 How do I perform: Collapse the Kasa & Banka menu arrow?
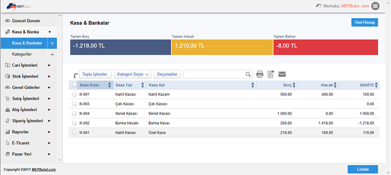click(x=49, y=32)
